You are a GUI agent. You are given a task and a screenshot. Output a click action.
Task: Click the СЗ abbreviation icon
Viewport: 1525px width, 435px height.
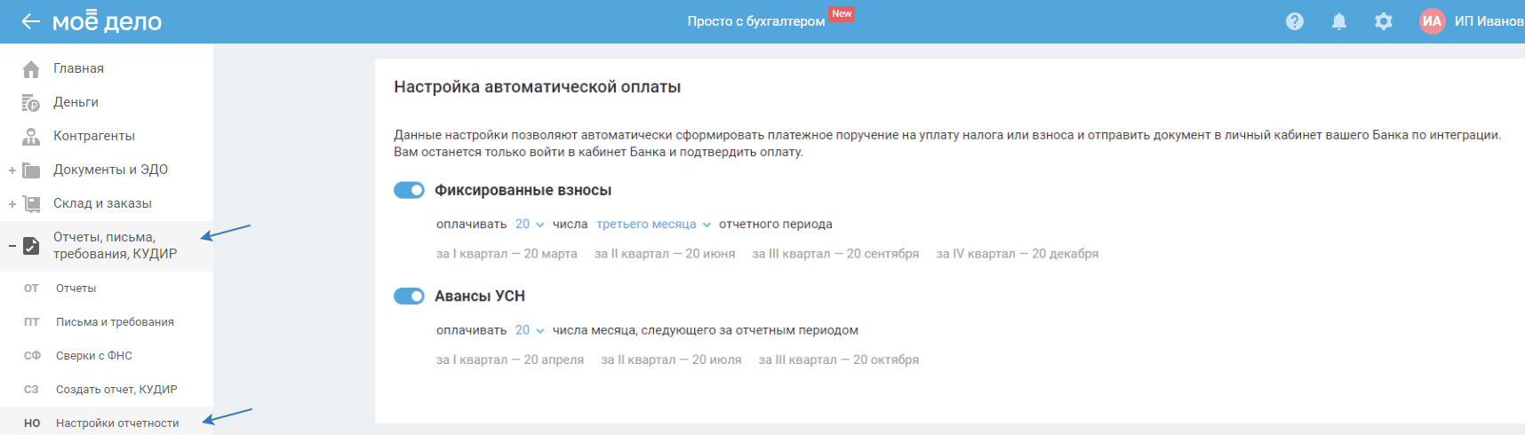(32, 390)
